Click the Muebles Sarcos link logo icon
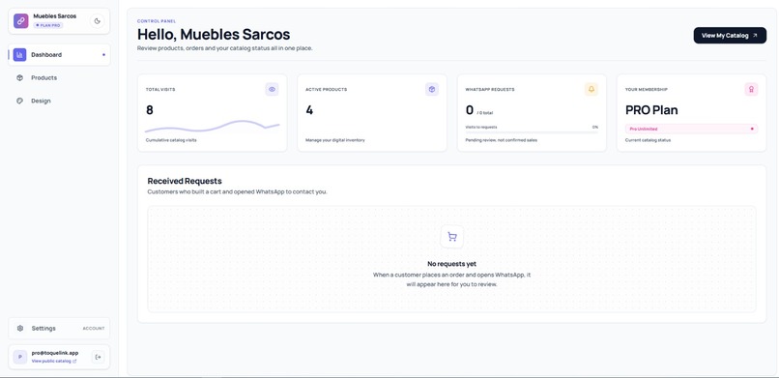The width and height of the screenshot is (779, 378). [x=21, y=21]
